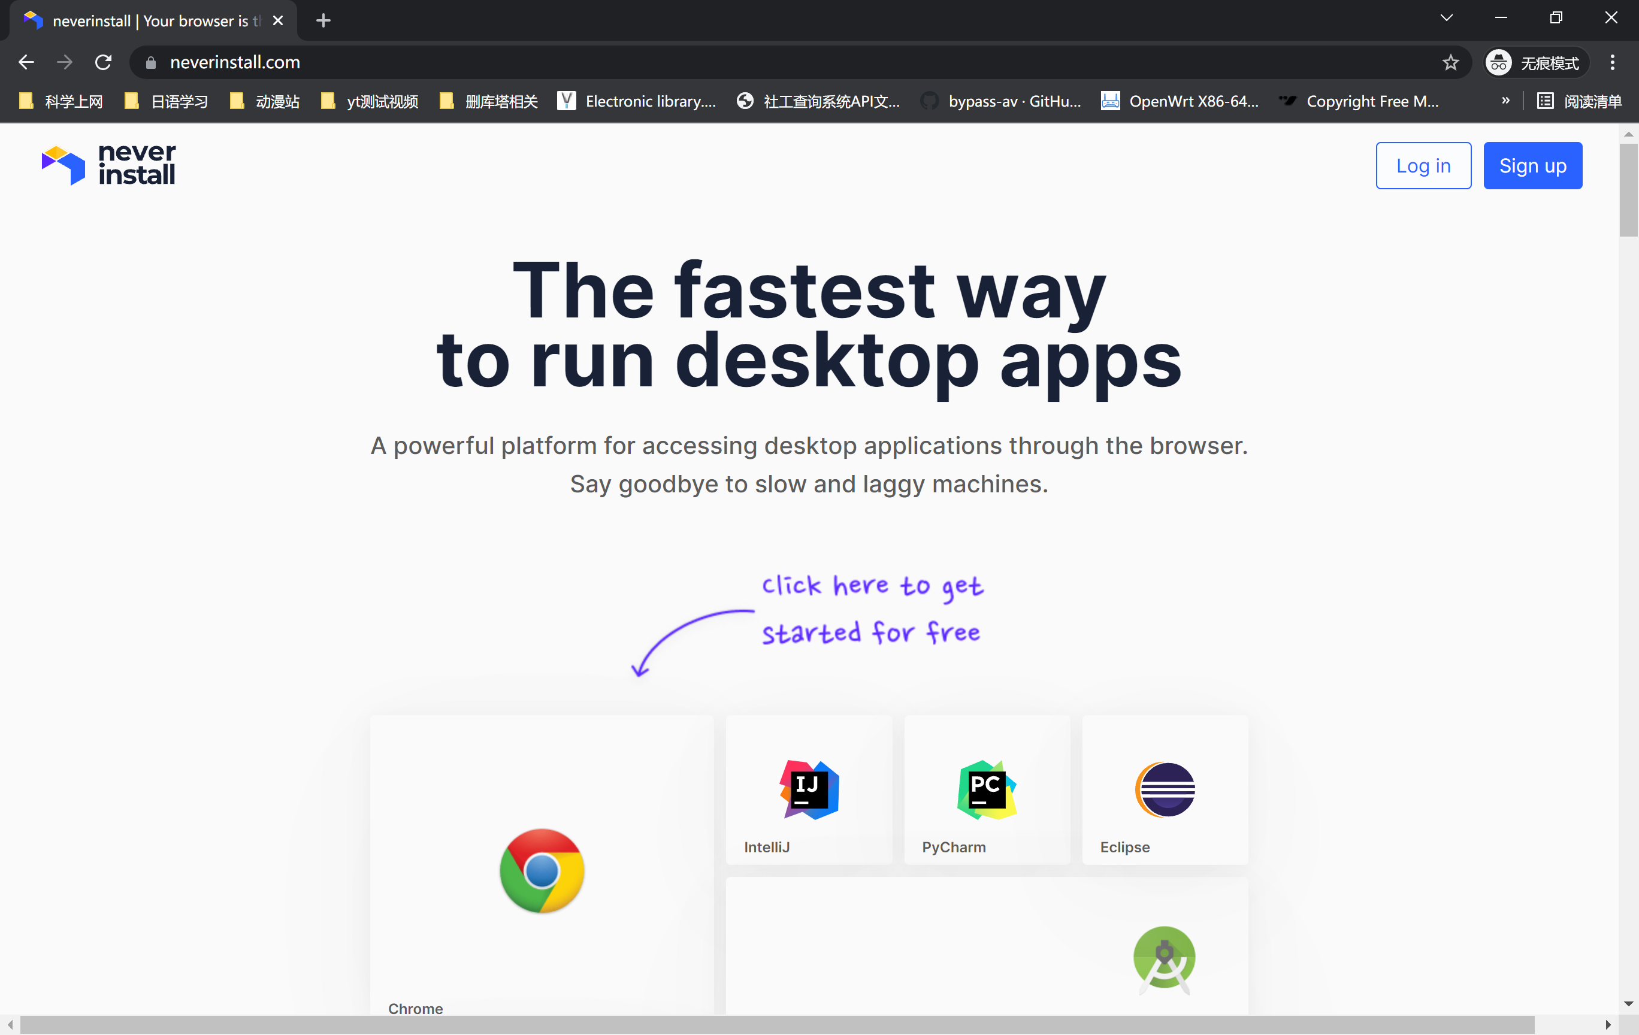Click the Log in button
This screenshot has height=1035, width=1639.
point(1423,165)
